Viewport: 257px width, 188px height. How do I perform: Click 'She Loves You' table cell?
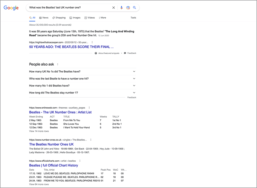(71, 124)
